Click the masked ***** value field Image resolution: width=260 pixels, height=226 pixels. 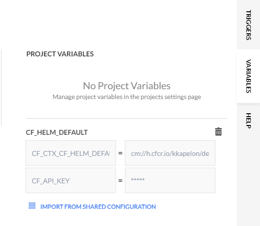170,180
